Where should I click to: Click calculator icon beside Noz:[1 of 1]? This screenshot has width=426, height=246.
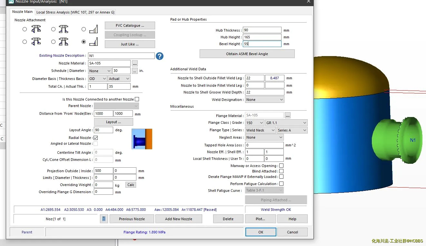(104, 219)
